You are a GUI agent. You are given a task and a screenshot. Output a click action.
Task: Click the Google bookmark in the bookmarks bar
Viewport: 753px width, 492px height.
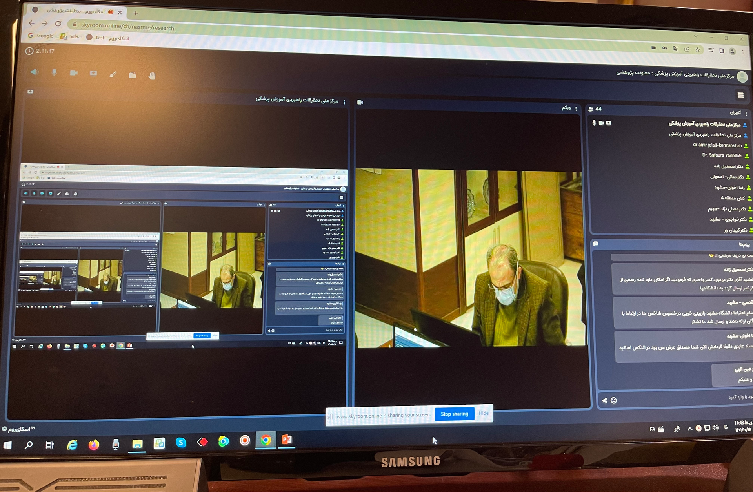(41, 36)
